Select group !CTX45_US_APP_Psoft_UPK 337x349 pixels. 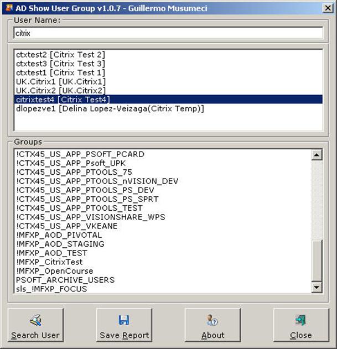coord(163,163)
